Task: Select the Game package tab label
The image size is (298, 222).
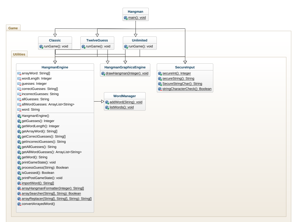Action: click(x=13, y=28)
